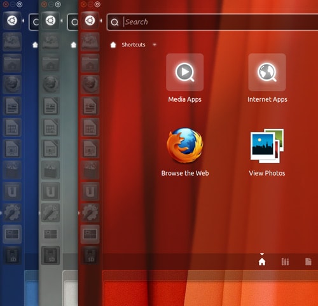Open System Settings in the red launcher

pyautogui.click(x=90, y=212)
